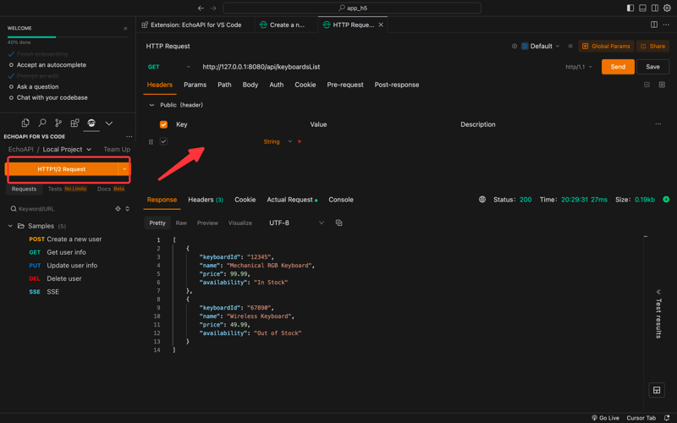Viewport: 677px width, 423px height.
Task: Uncheck the empty header row checkbox
Action: (x=163, y=141)
